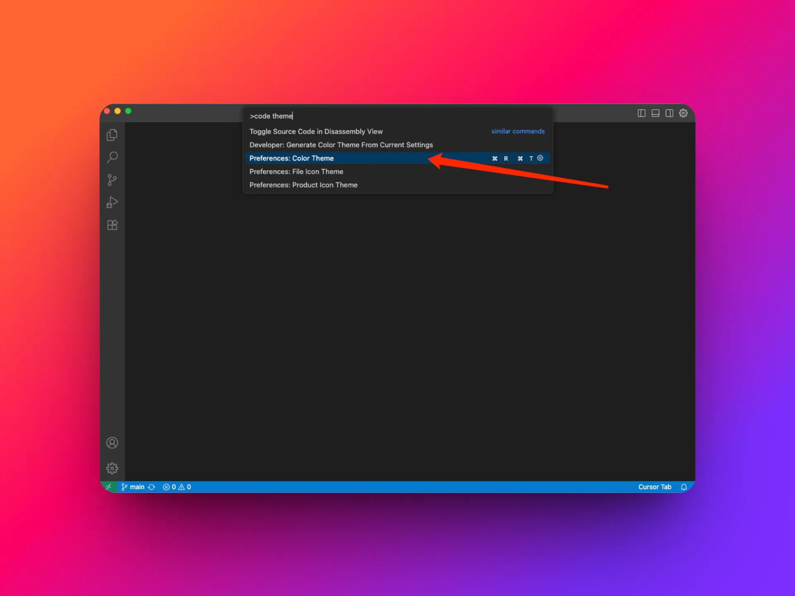
Task: Open the Accounts profile icon
Action: pyautogui.click(x=112, y=443)
